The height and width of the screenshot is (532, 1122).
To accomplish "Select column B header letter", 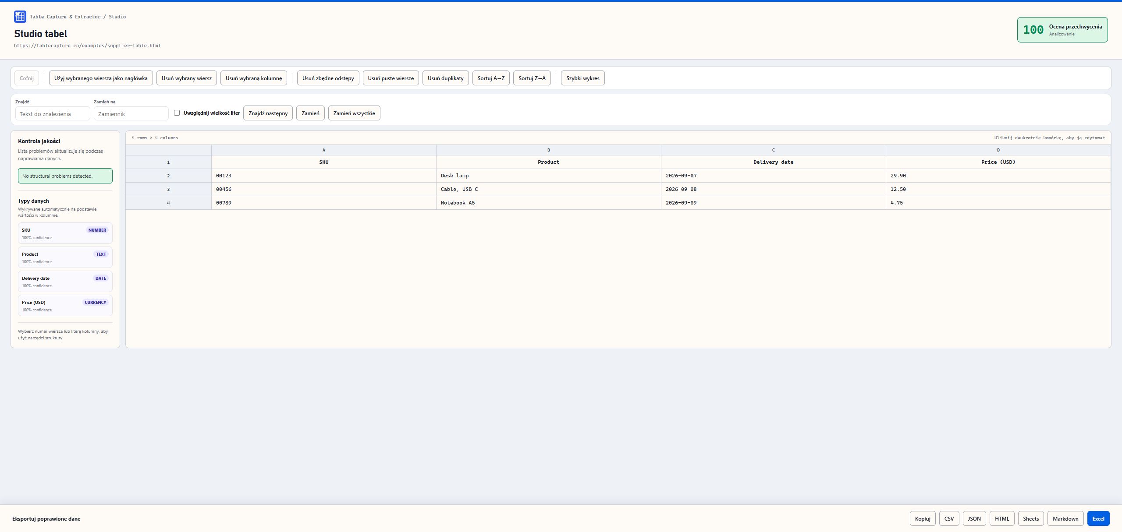I will pyautogui.click(x=549, y=150).
